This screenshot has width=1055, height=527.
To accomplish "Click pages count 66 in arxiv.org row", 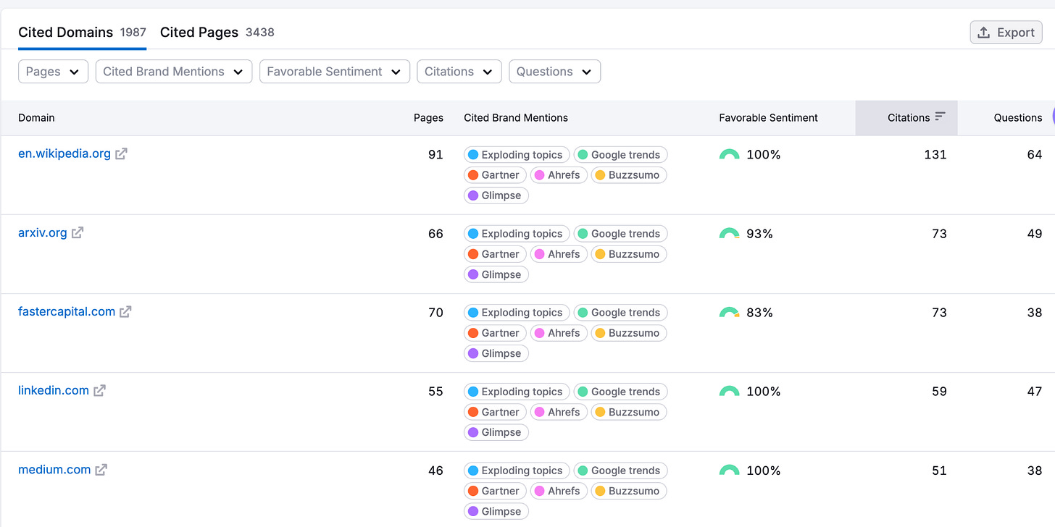I will coord(435,233).
